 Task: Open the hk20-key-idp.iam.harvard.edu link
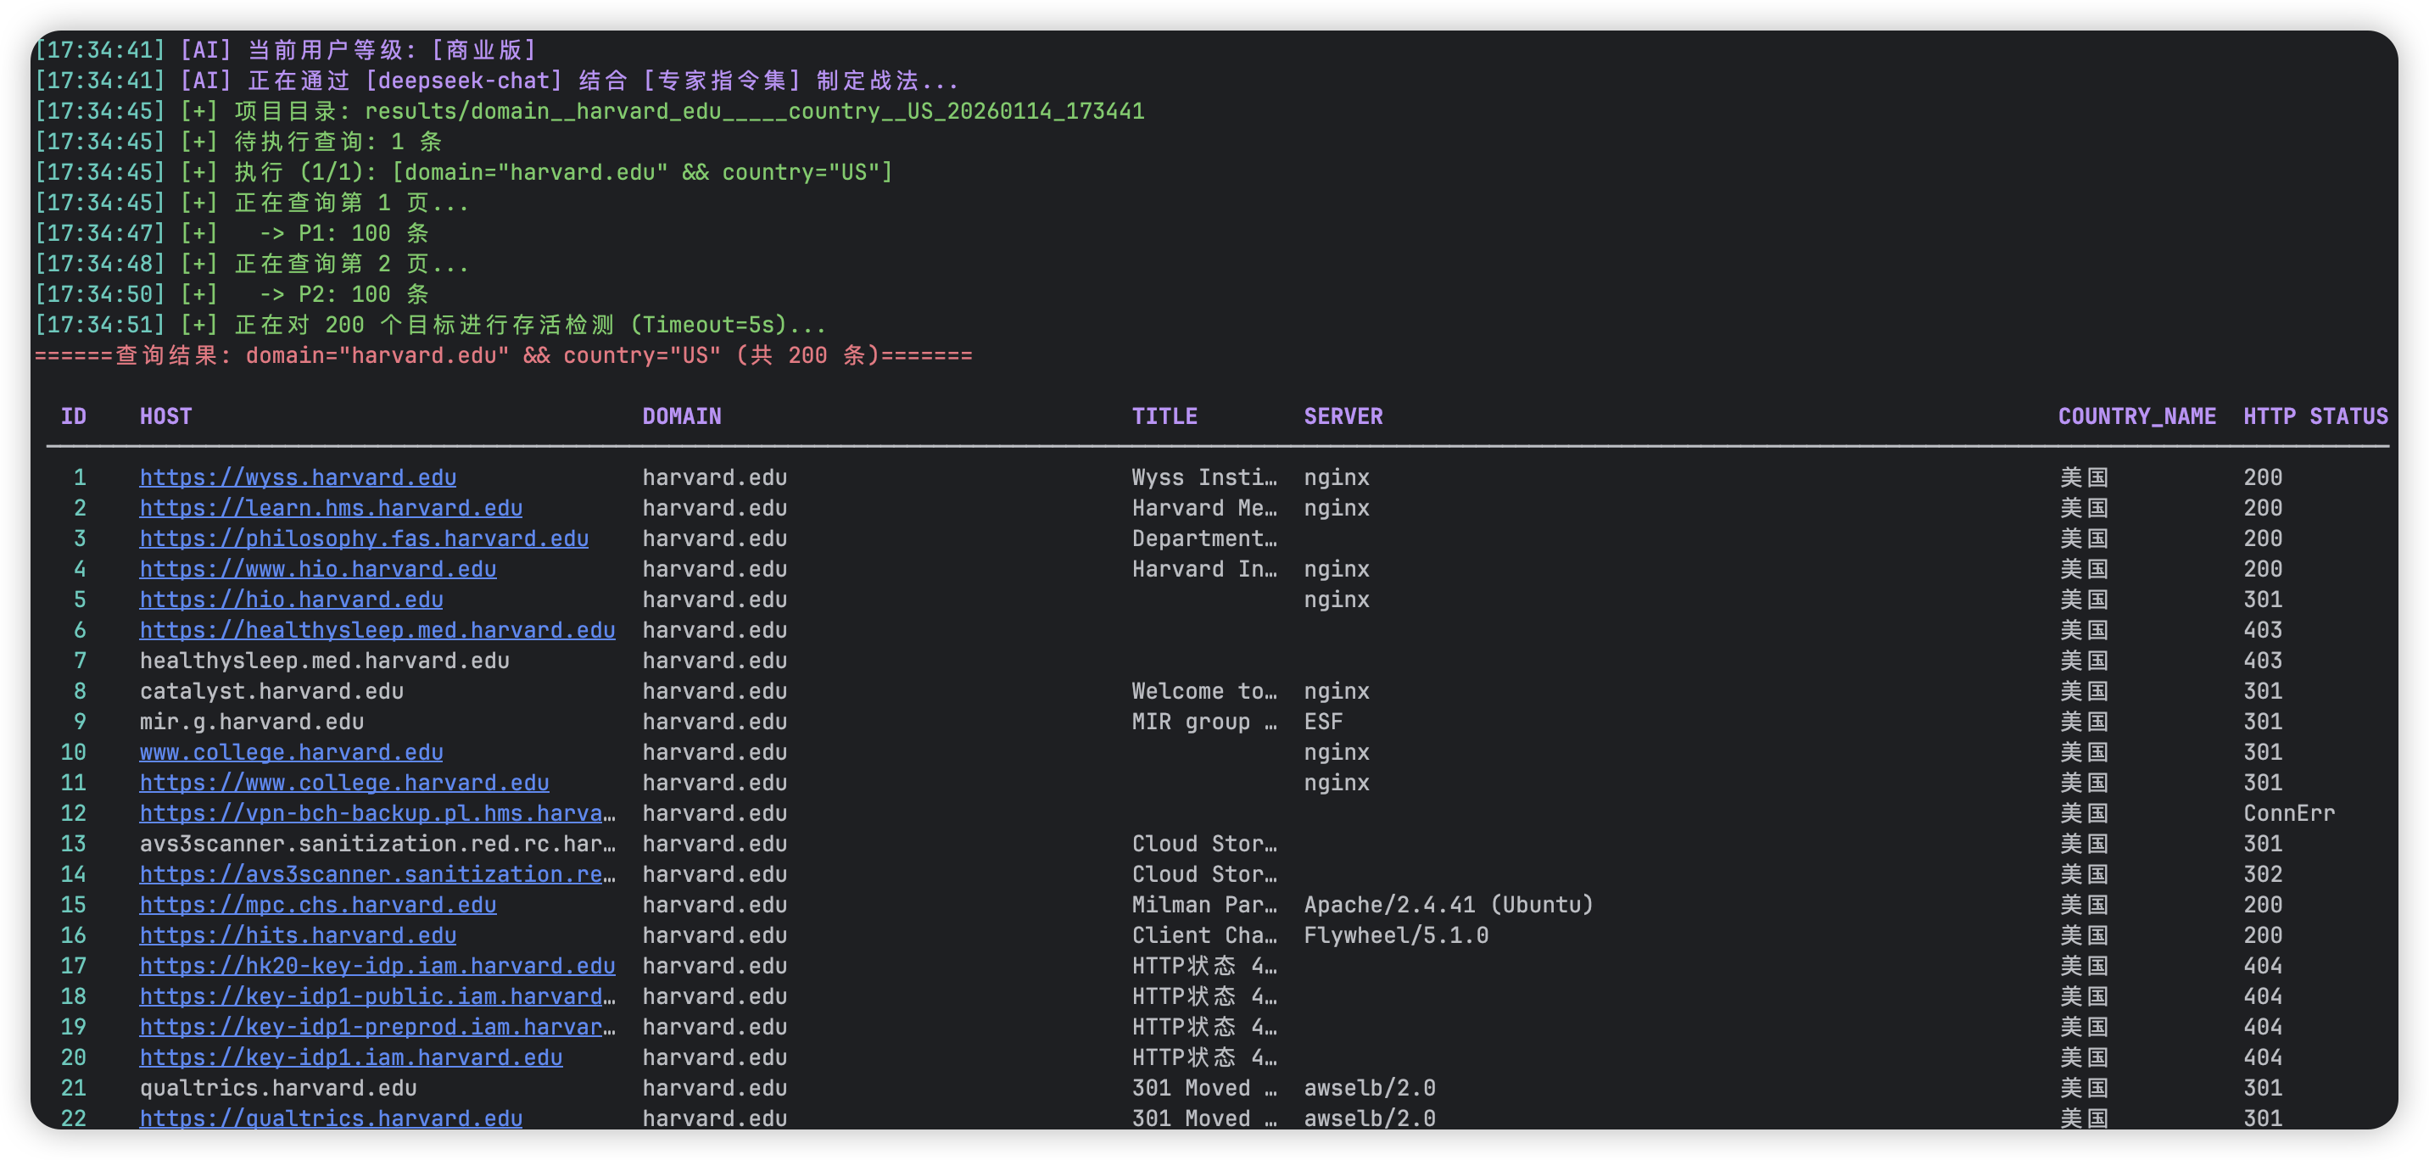pyautogui.click(x=377, y=966)
